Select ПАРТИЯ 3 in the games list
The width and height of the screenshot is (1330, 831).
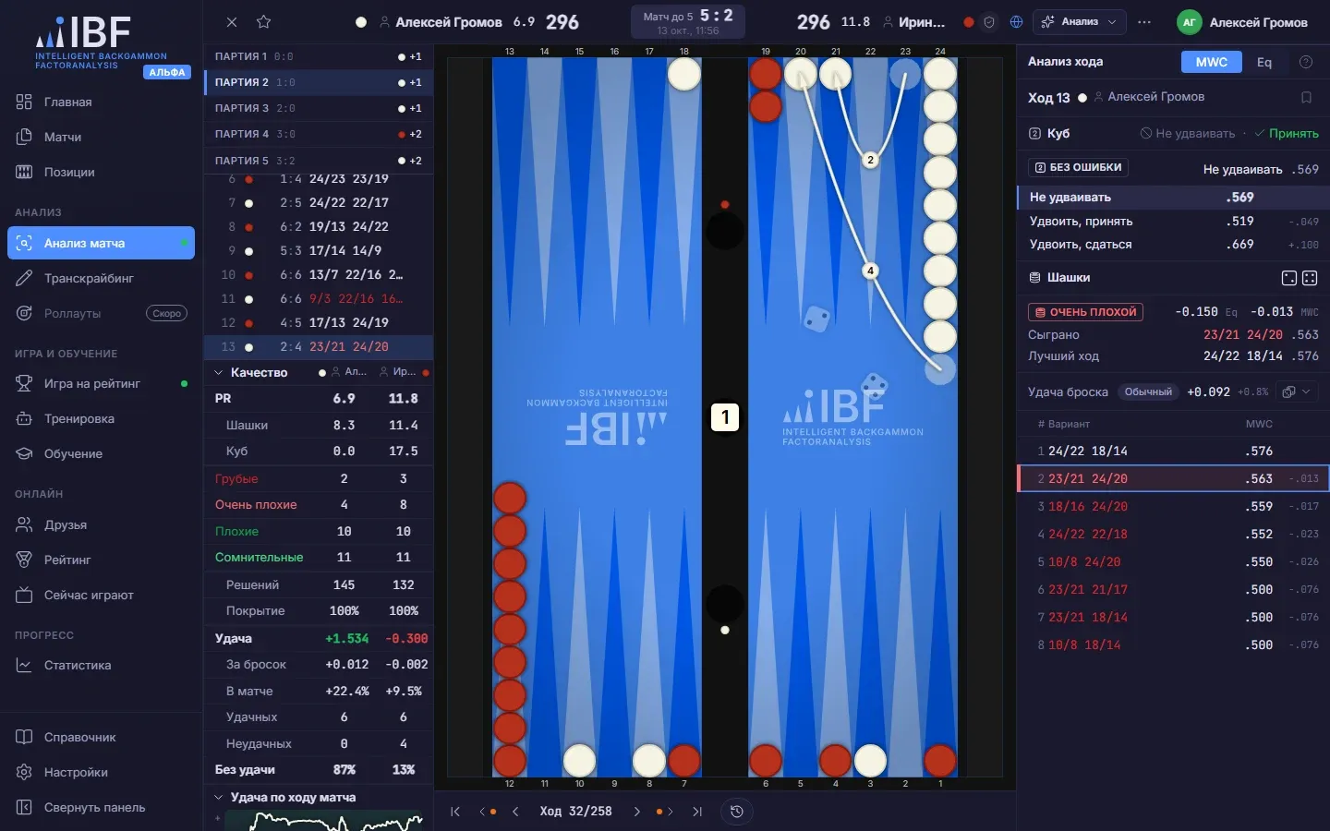pos(318,108)
